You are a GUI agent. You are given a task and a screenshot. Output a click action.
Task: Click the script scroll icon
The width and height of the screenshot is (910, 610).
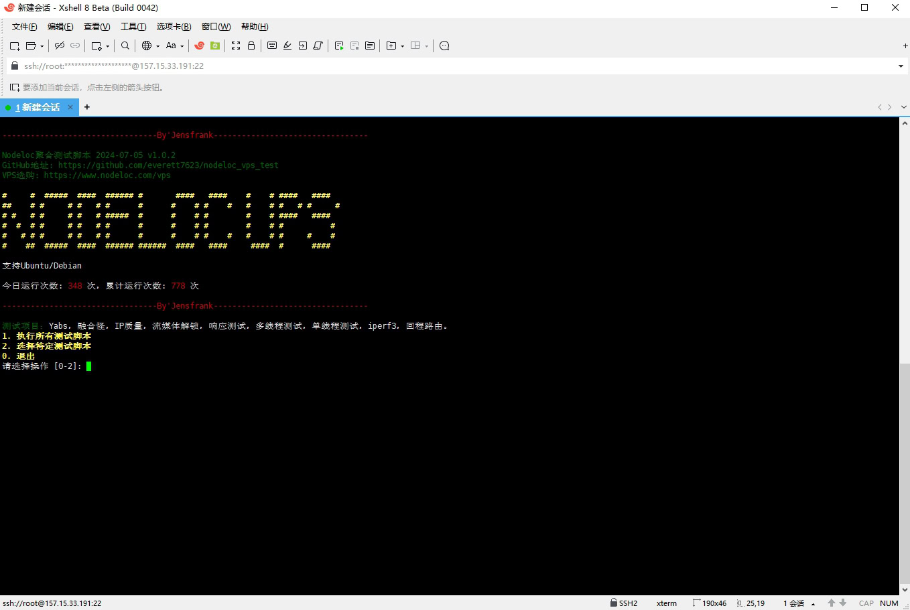(318, 46)
